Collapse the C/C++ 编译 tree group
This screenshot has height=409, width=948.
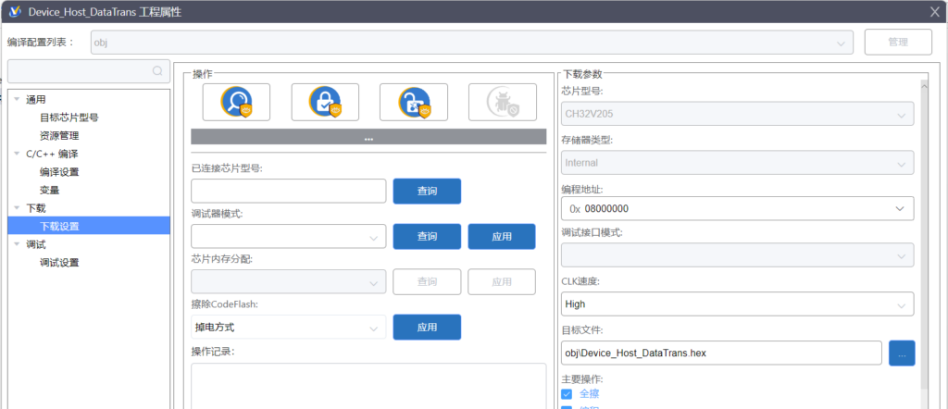[x=17, y=154]
